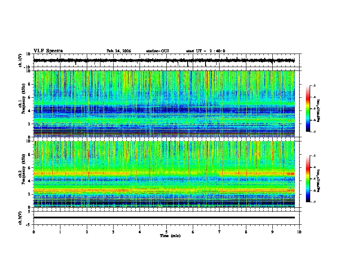
Task: Click time axis tick label "1"
Action: click(x=60, y=232)
